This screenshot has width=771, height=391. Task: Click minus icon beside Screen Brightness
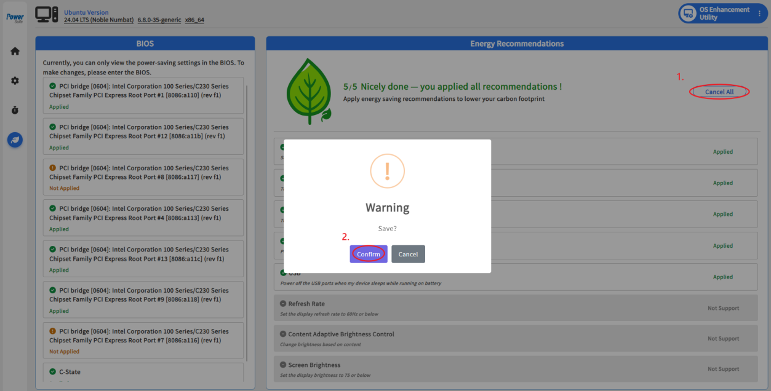click(283, 365)
